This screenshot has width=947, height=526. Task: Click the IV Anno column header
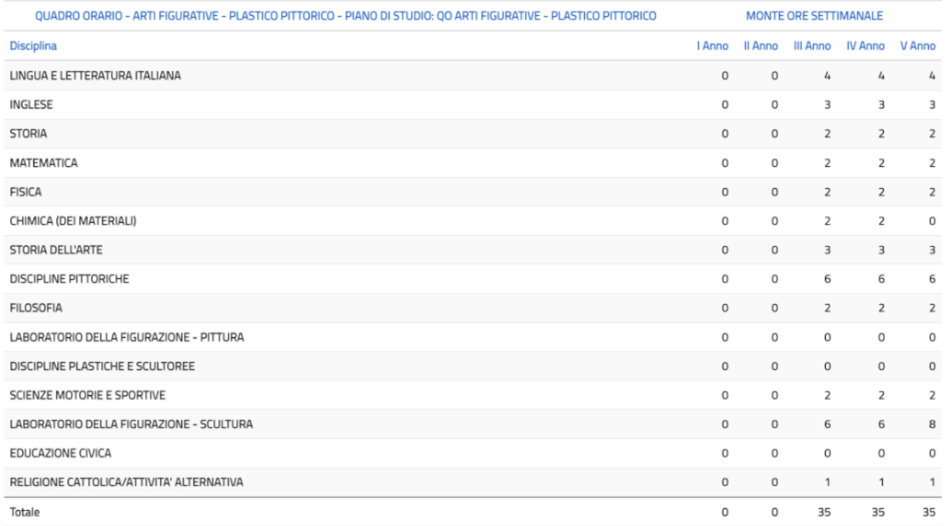coord(865,46)
